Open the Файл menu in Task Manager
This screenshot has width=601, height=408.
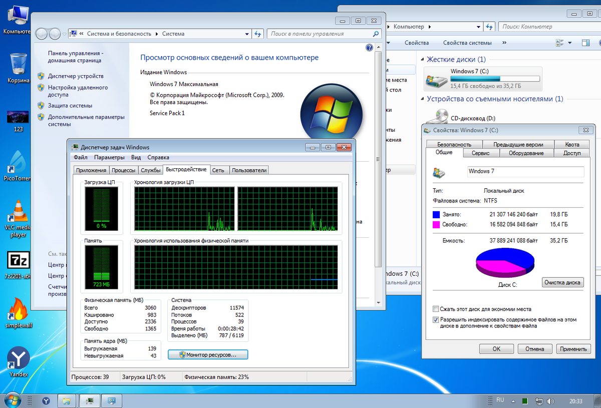coord(81,157)
